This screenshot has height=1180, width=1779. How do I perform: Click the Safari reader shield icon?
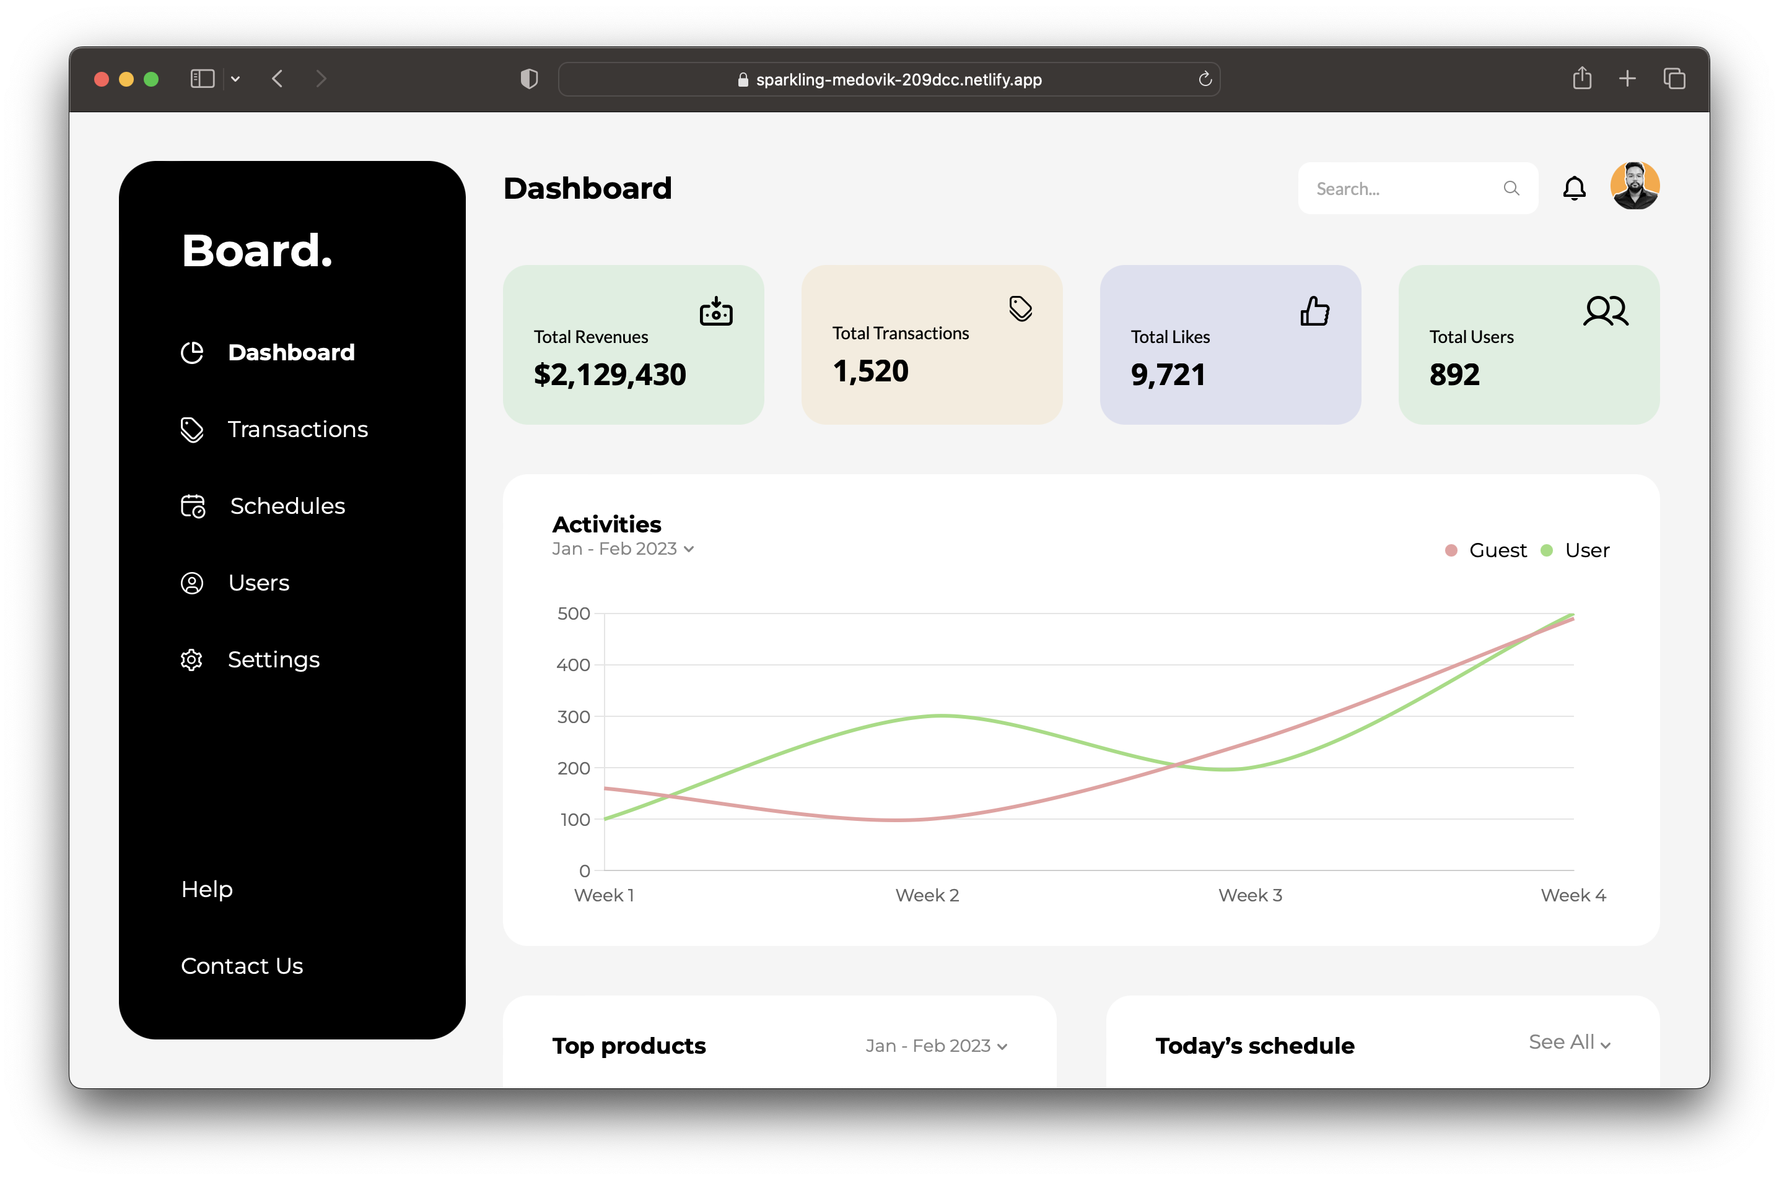pos(529,78)
